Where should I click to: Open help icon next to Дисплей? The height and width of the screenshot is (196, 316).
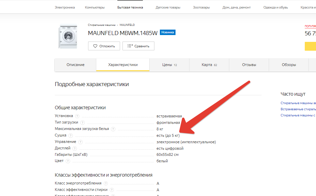point(74,148)
